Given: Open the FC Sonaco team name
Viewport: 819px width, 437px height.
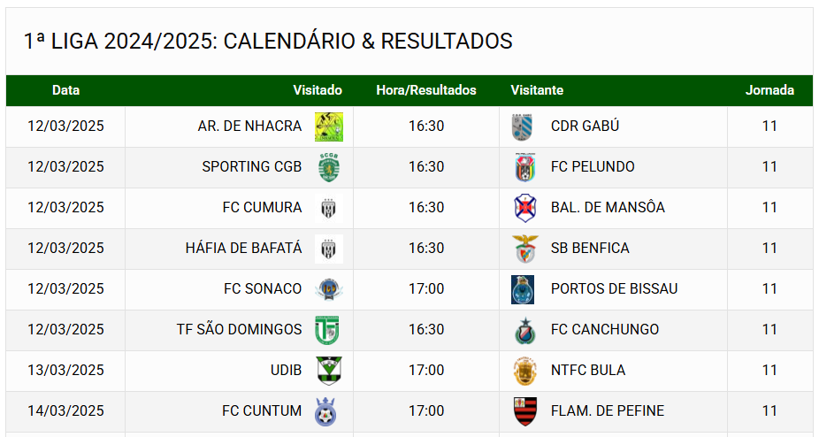Looking at the screenshot, I should [x=263, y=288].
